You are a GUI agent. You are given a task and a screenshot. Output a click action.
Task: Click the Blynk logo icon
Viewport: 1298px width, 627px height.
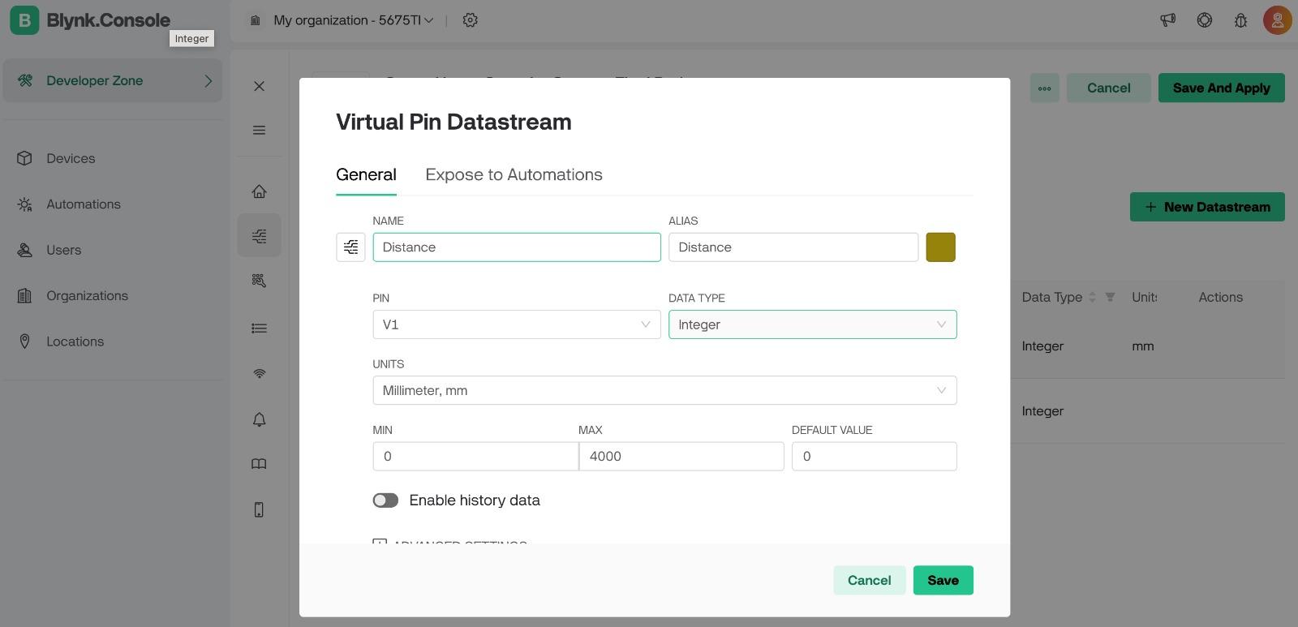tap(24, 20)
